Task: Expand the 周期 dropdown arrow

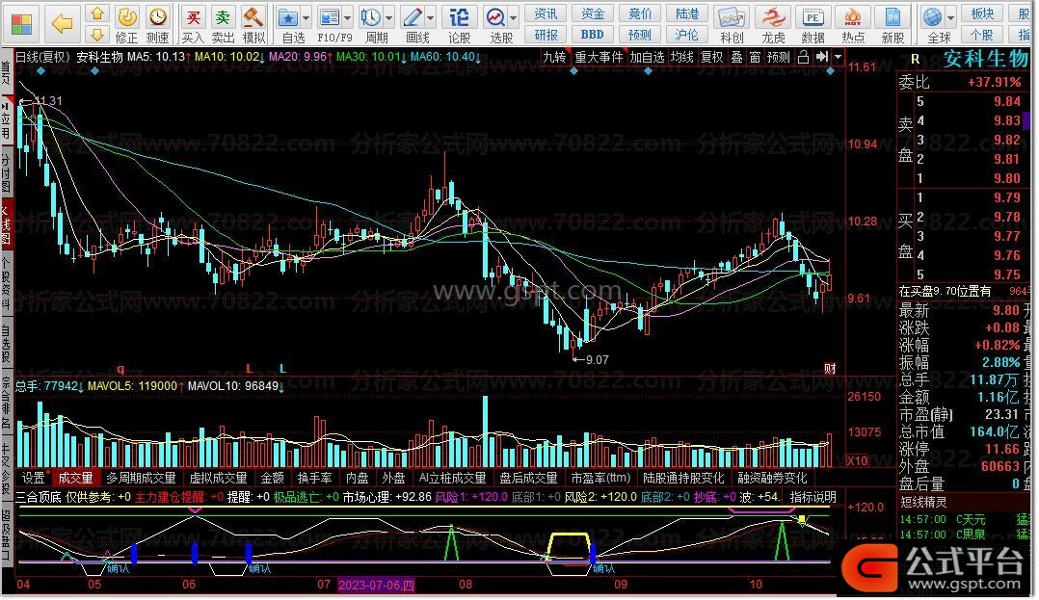Action: 389,18
